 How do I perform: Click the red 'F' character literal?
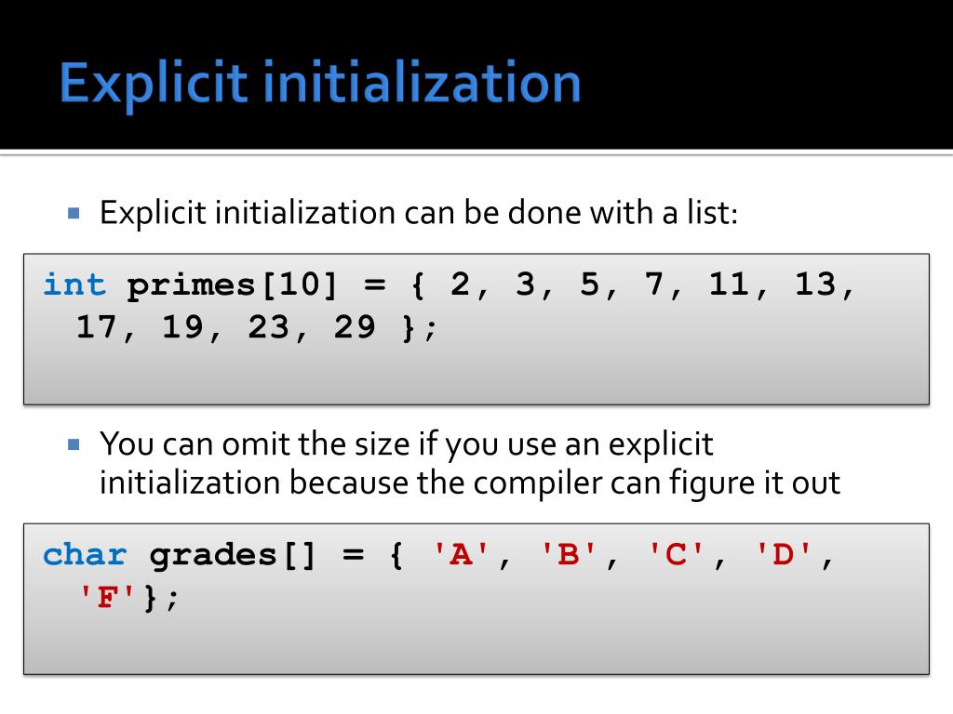(x=107, y=598)
